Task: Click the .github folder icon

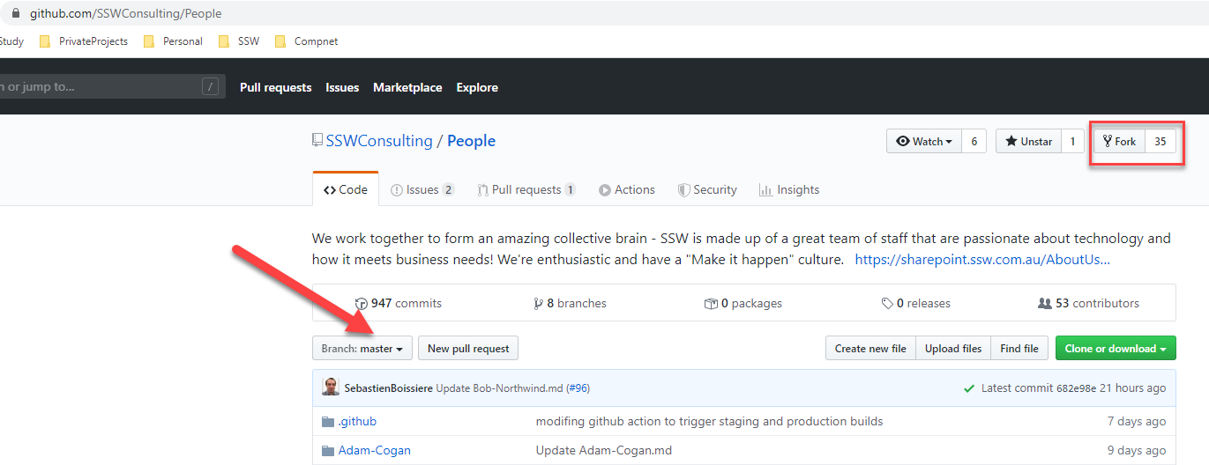Action: tap(328, 422)
